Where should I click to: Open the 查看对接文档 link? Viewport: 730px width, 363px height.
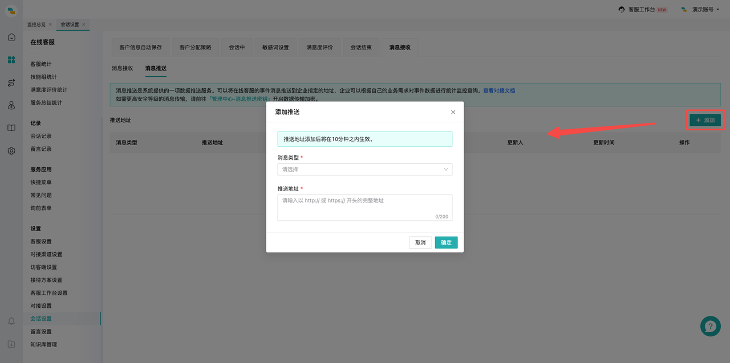499,90
